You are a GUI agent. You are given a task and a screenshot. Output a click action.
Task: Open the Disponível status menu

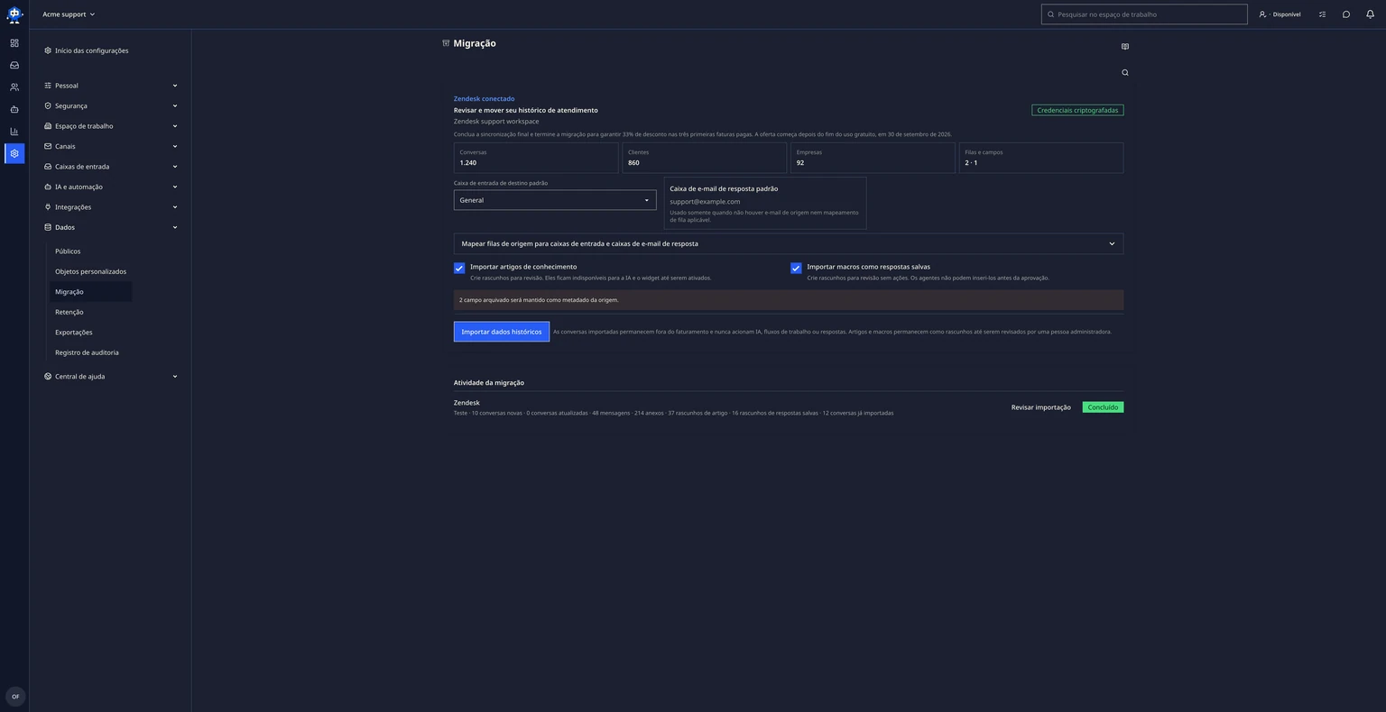pos(1280,14)
